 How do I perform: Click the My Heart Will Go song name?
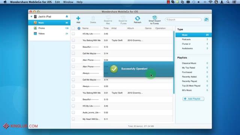pyautogui.click(x=91, y=119)
